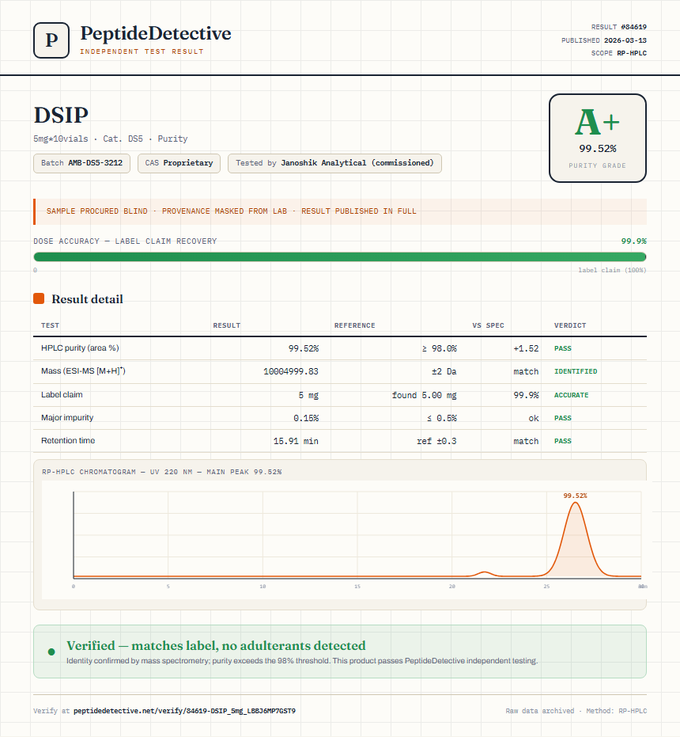Image resolution: width=680 pixels, height=737 pixels.
Task: Click the Tested by Janoshik Analytical chip
Action: 334,163
